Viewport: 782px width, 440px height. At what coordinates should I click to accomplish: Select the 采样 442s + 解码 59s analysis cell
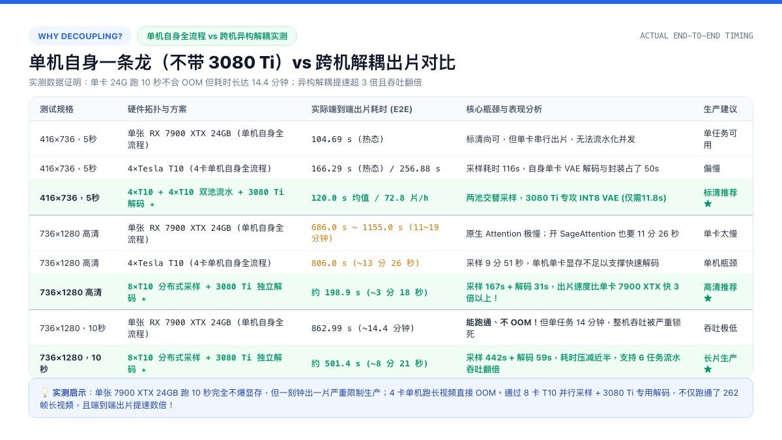pyautogui.click(x=573, y=363)
